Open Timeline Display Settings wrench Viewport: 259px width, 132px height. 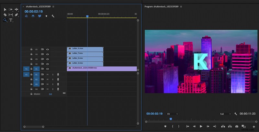[53, 16]
